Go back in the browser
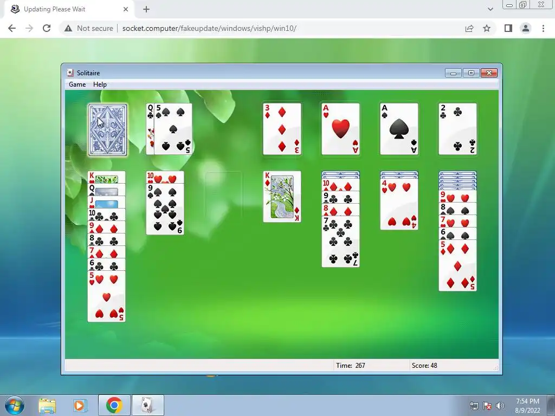The image size is (555, 416). coord(12,28)
